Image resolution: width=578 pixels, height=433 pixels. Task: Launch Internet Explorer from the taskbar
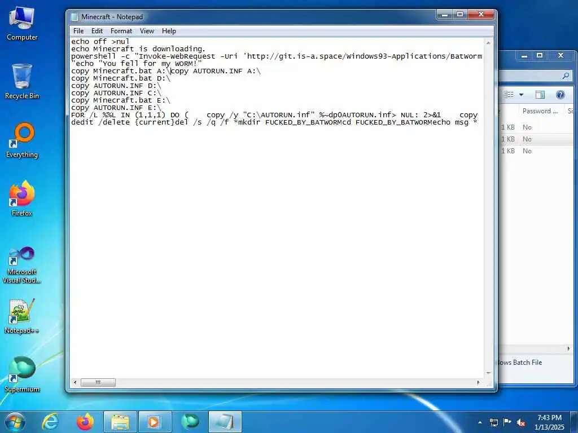50,422
